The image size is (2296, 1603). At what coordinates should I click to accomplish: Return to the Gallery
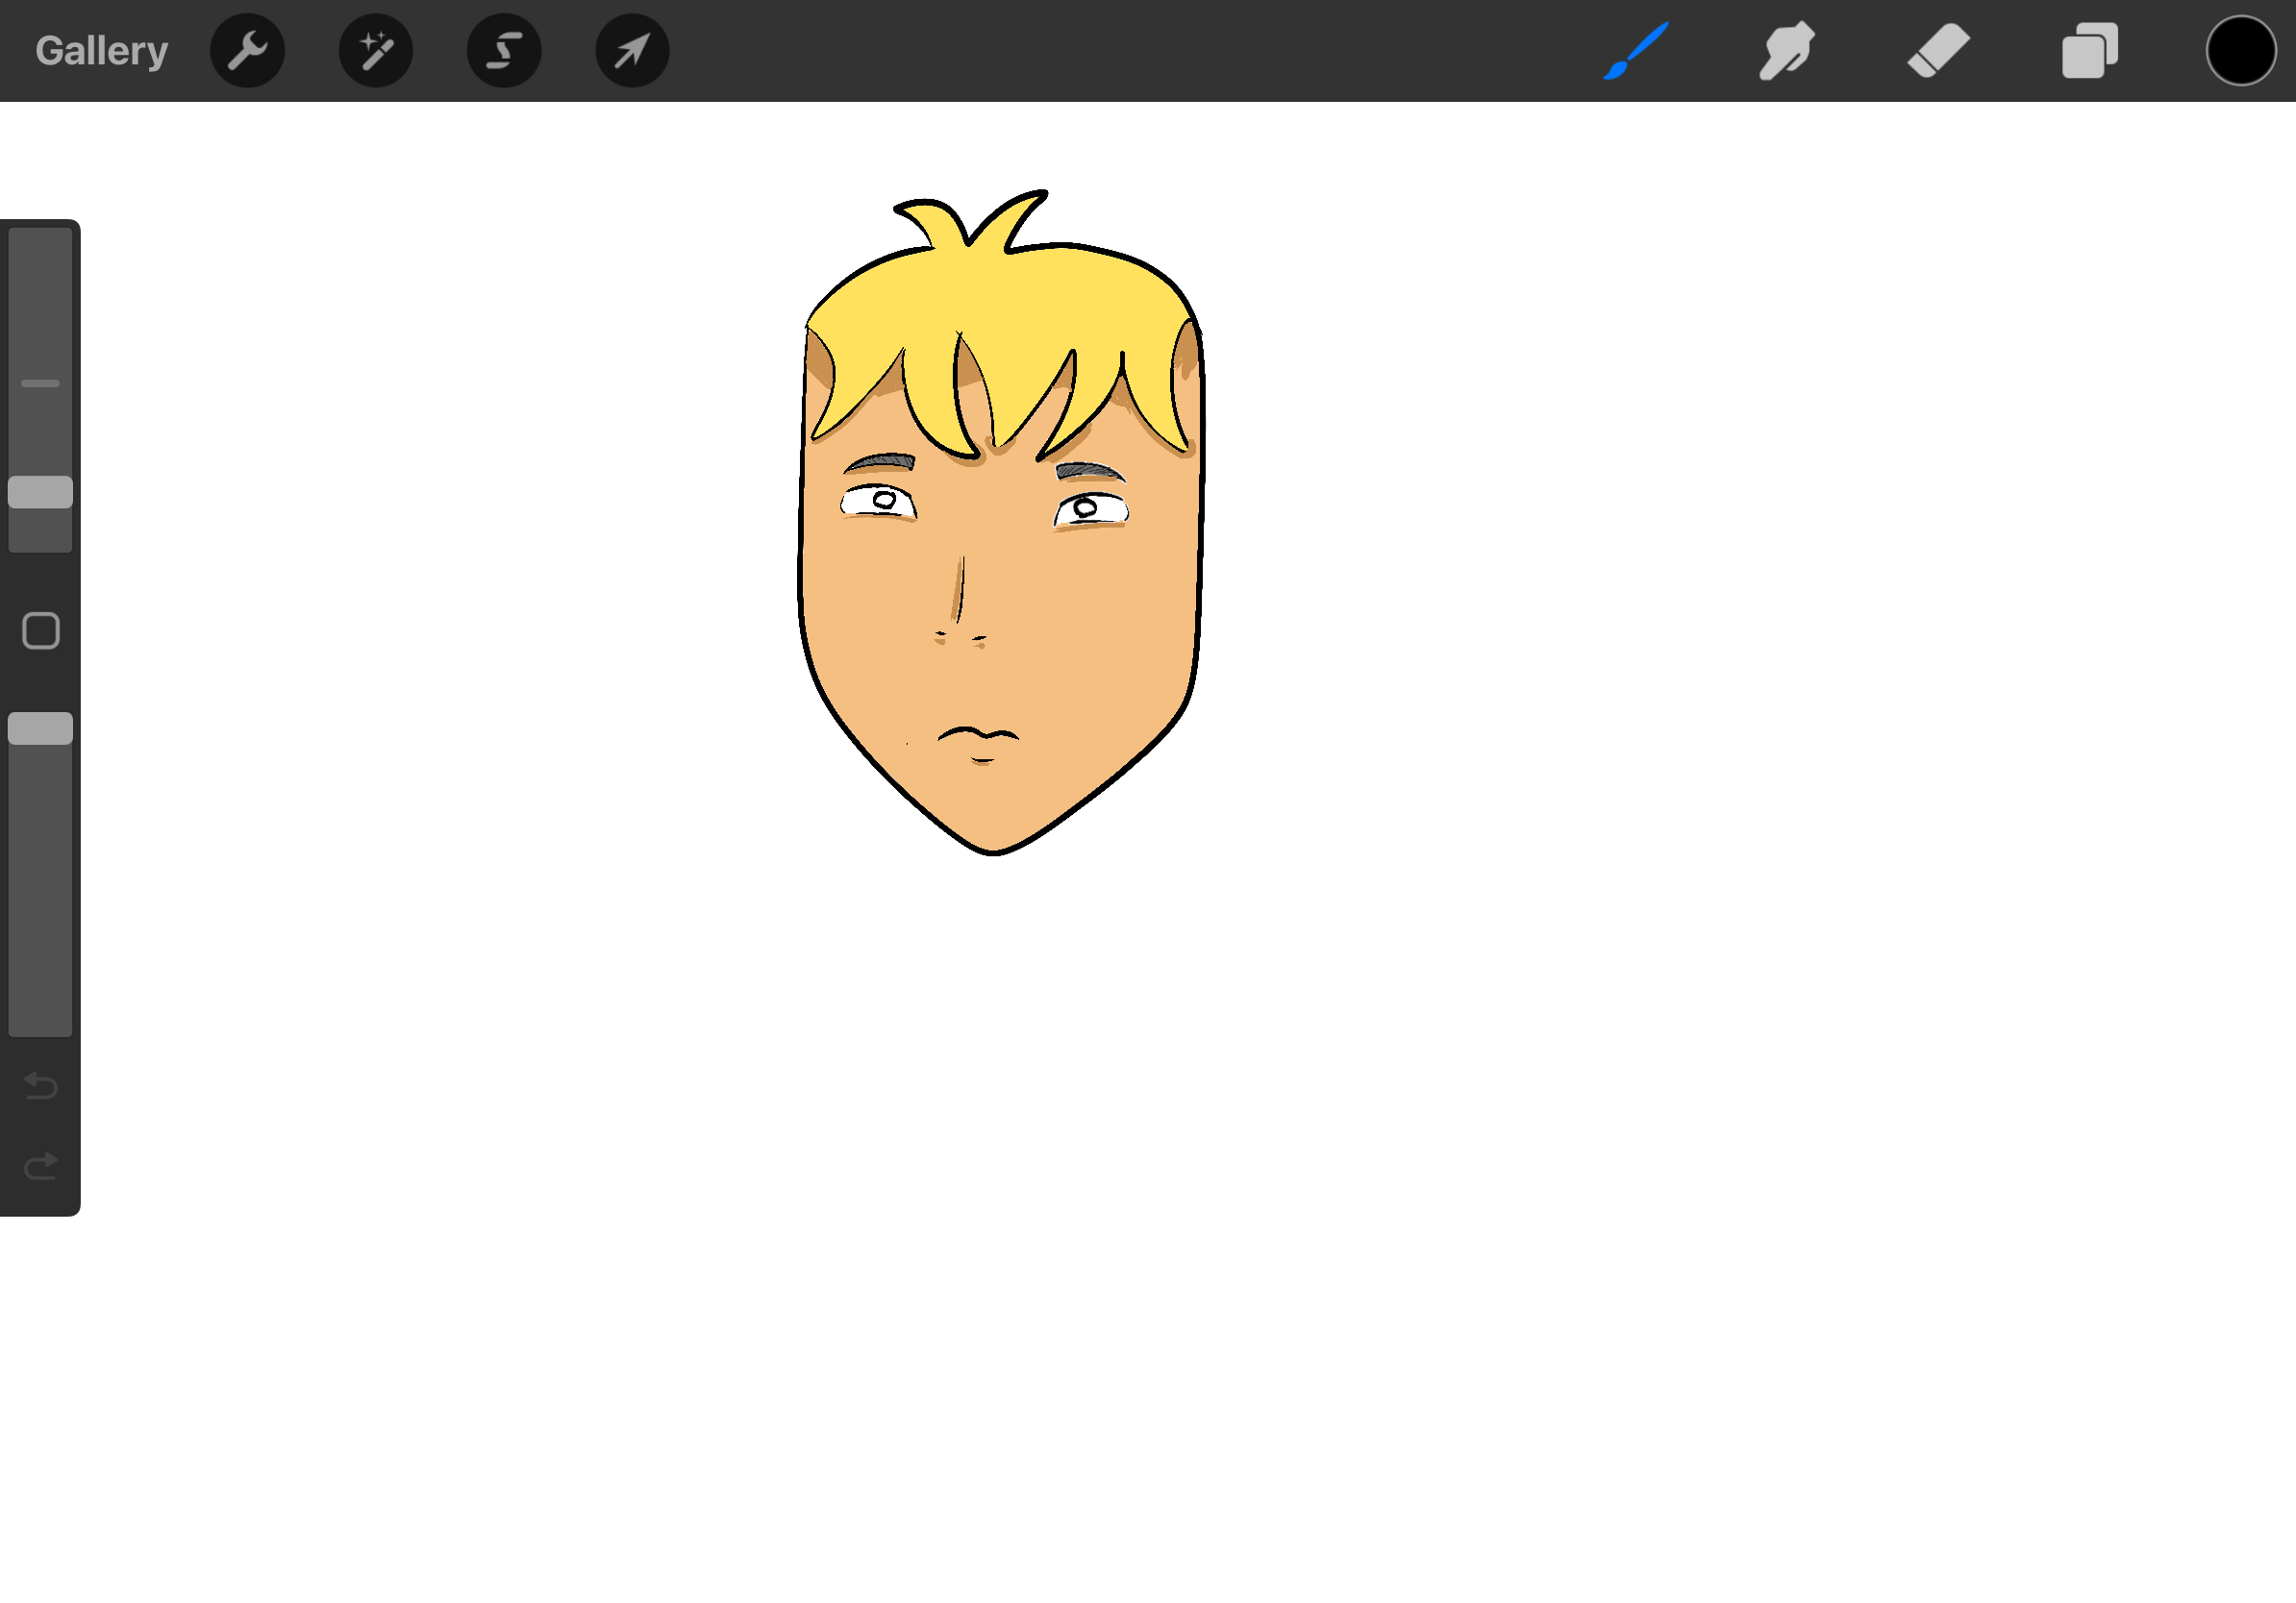pos(100,49)
